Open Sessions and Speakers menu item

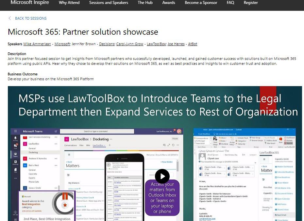point(109,3)
